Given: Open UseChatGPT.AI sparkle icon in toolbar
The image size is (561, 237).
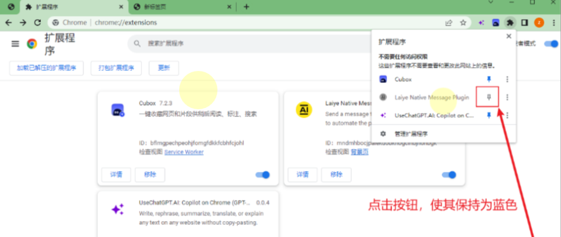Looking at the screenshot, I should click(482, 23).
